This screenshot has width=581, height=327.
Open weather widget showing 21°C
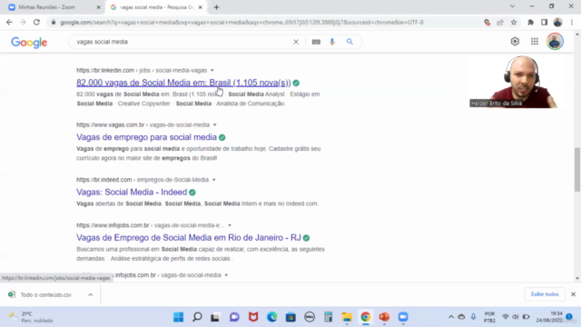[x=32, y=317]
